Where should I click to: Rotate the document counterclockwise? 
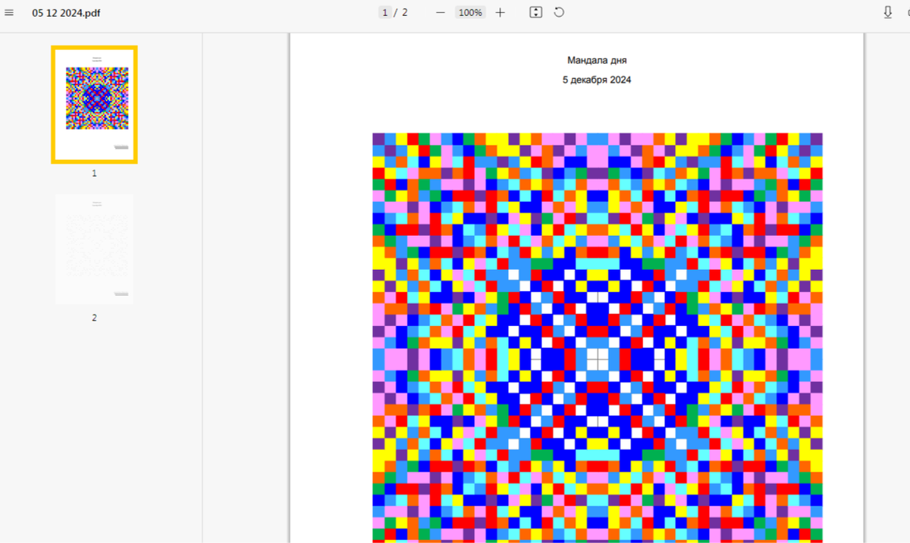(559, 13)
